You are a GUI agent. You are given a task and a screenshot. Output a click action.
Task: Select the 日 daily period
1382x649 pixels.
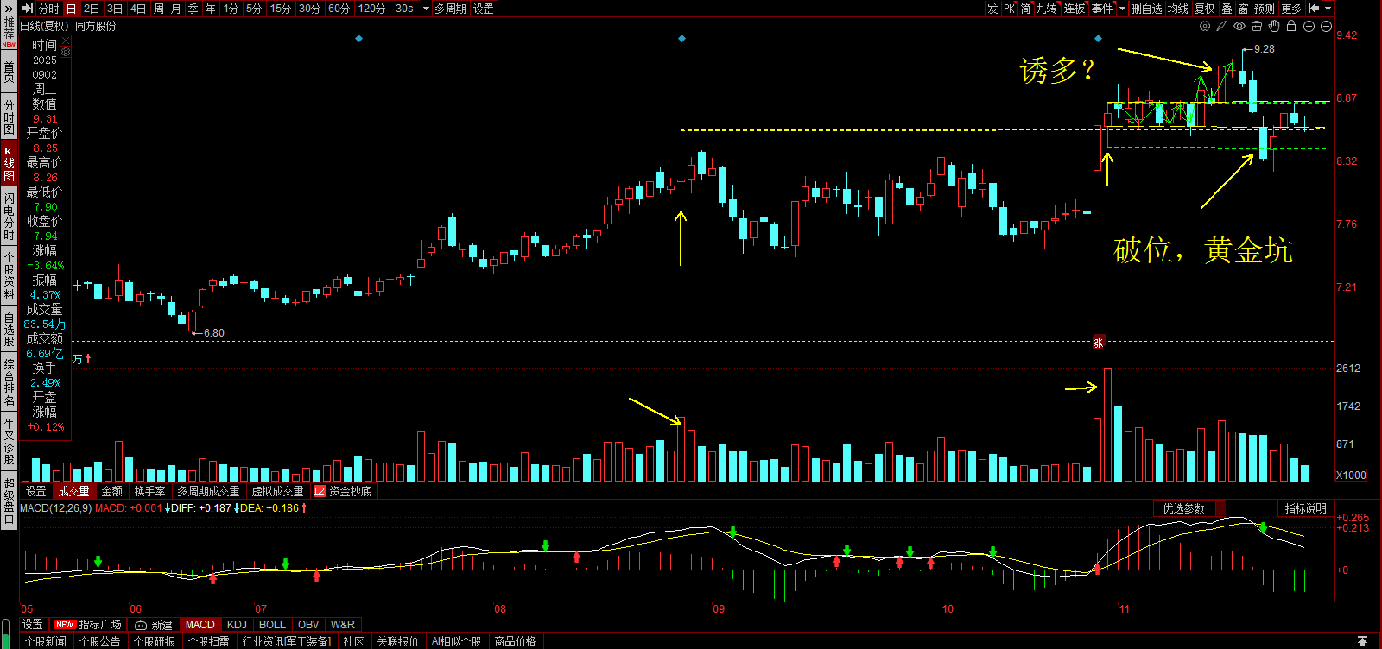[71, 9]
